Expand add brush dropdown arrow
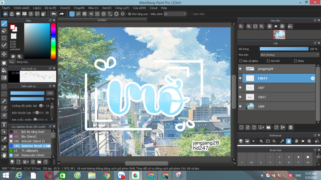 tap(28, 162)
